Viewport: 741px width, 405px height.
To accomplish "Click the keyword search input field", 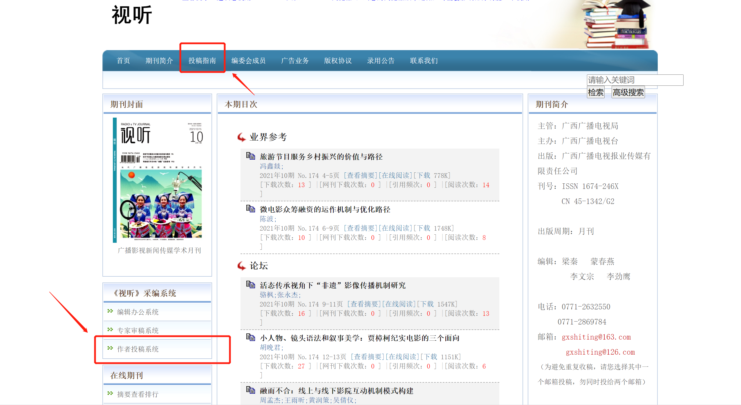I will coord(635,80).
